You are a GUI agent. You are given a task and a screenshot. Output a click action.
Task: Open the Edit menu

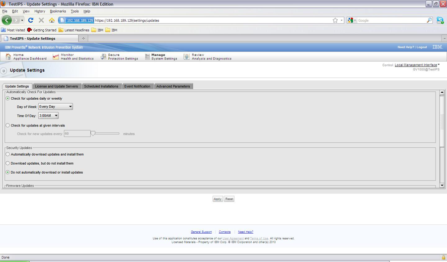tap(15, 11)
